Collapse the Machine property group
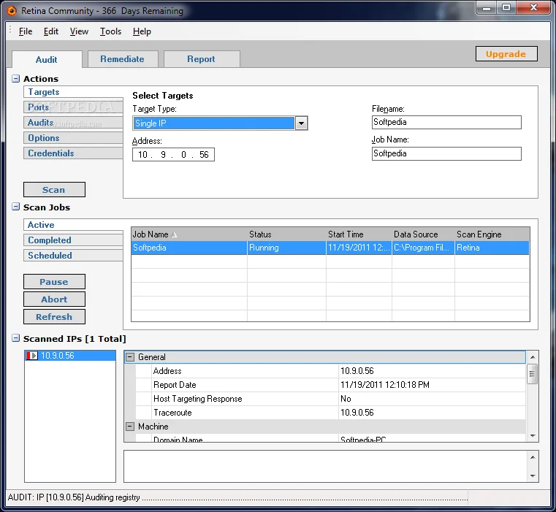The width and height of the screenshot is (556, 512). pos(130,427)
